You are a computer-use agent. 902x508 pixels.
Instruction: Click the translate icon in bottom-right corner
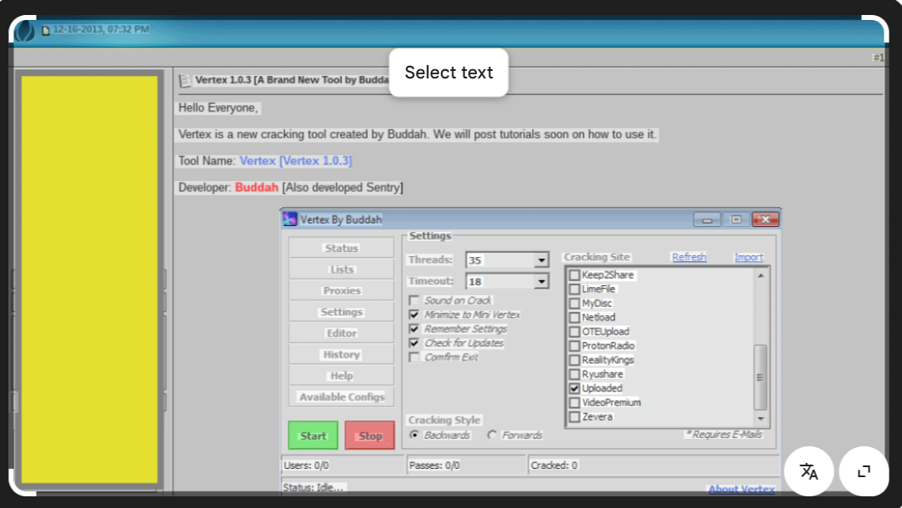(x=808, y=471)
